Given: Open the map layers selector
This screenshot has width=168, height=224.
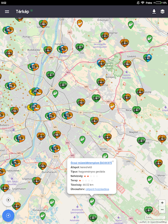Looking at the screenshot, I should [x=162, y=11].
